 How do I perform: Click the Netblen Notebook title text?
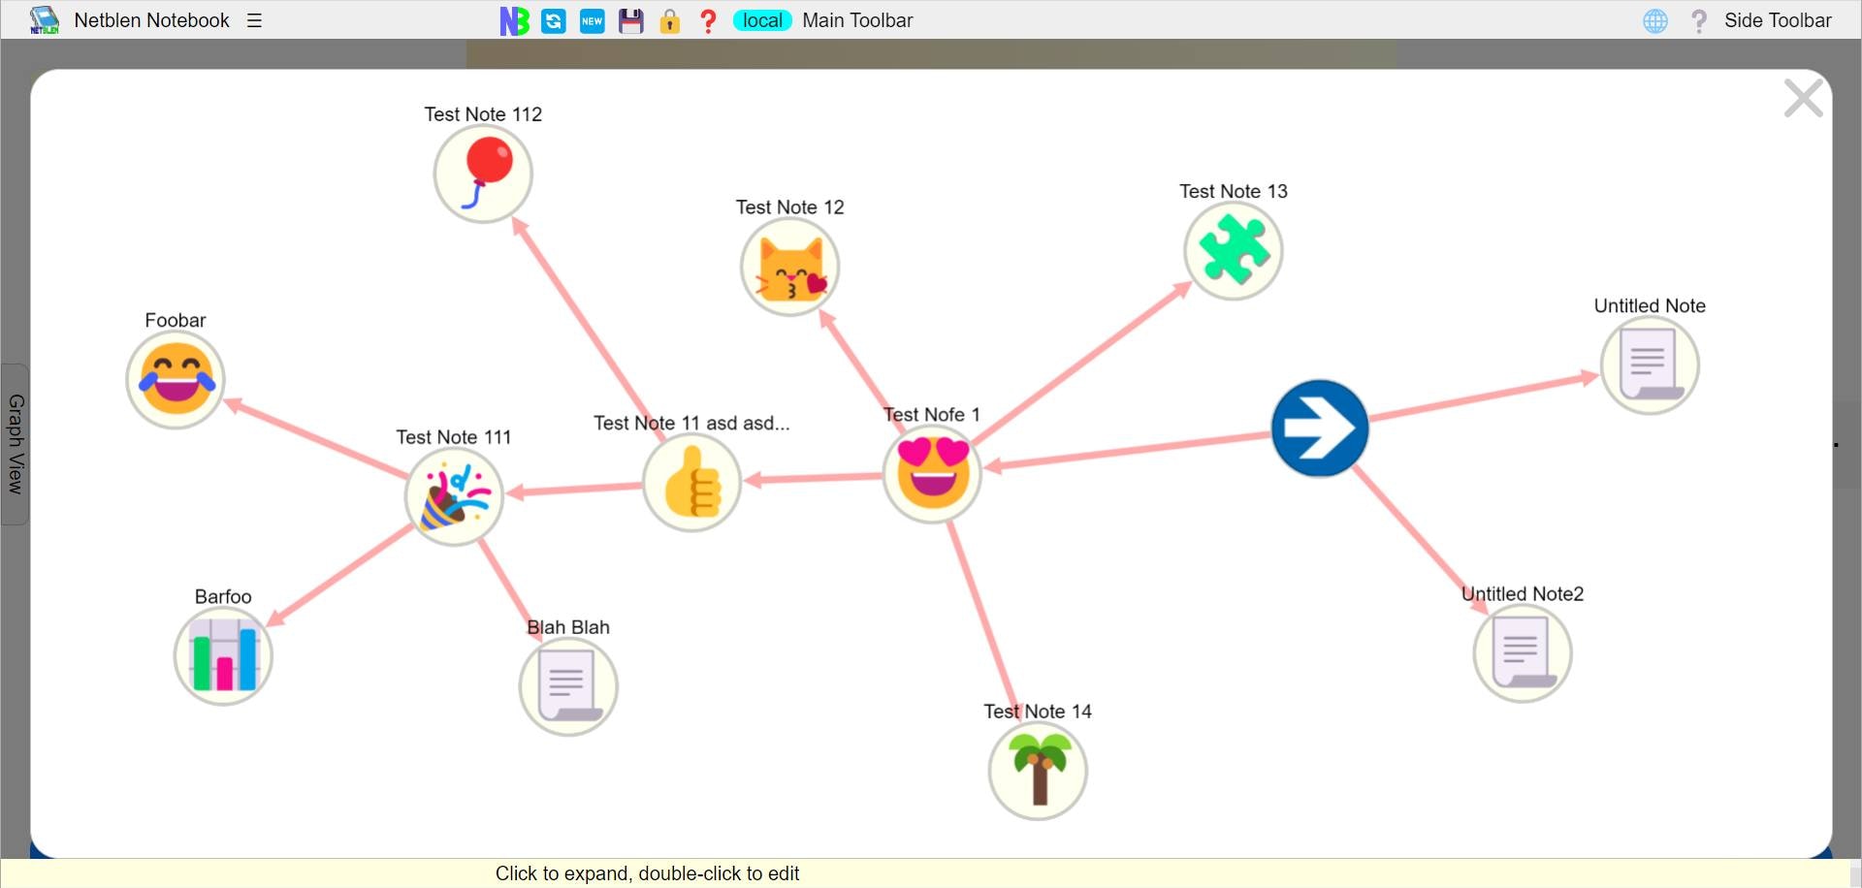[x=151, y=20]
